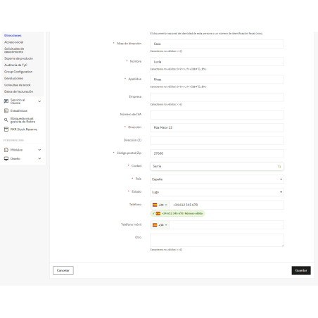318x318 pixels.
Task: Open Teléfono móvil country code selector
Action: pos(160,225)
